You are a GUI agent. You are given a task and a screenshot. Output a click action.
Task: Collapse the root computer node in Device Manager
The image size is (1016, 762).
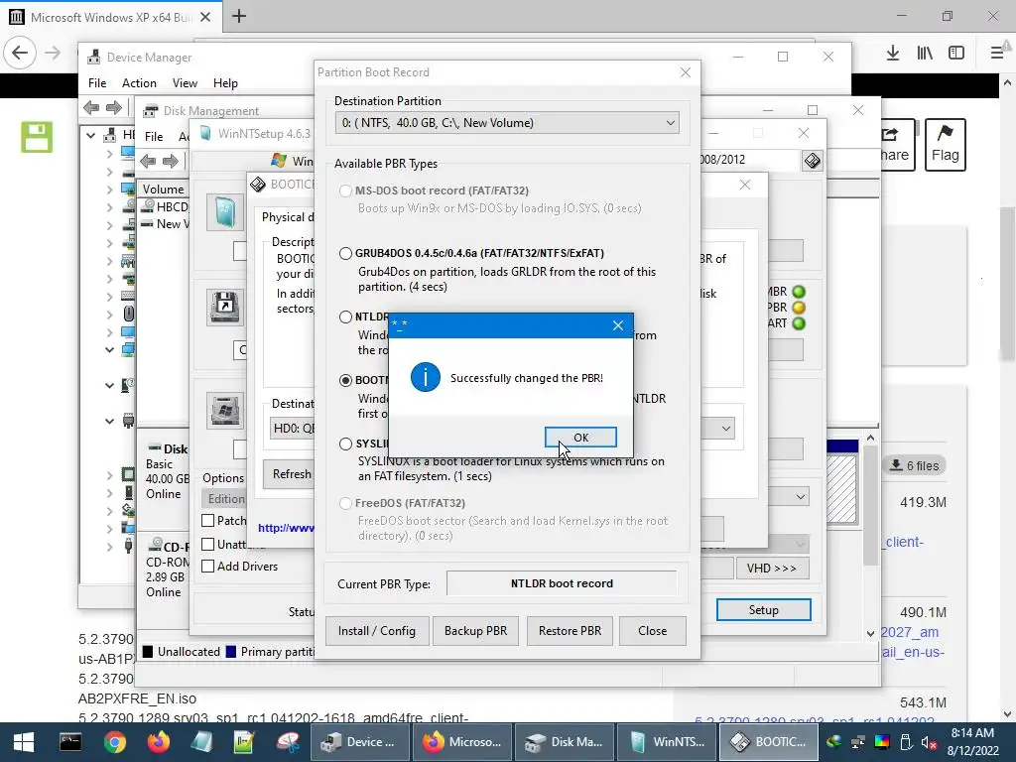(90, 135)
